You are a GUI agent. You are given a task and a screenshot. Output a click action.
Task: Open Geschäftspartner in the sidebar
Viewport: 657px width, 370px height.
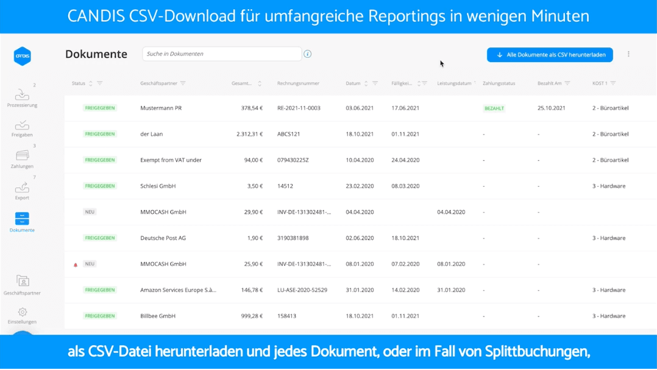[22, 285]
